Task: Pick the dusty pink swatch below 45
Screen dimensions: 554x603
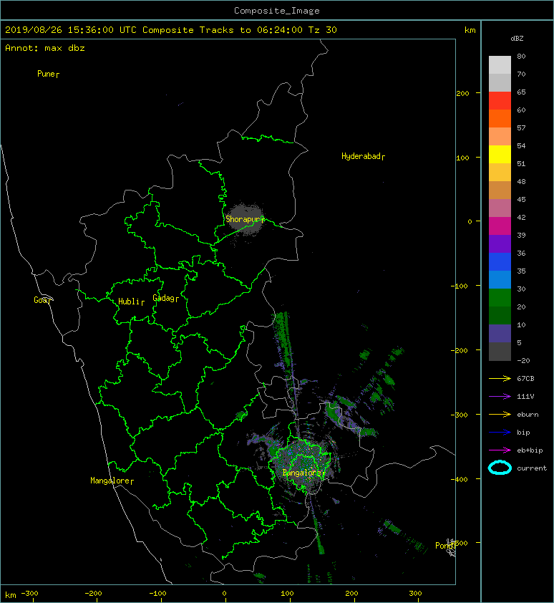Action: 500,208
